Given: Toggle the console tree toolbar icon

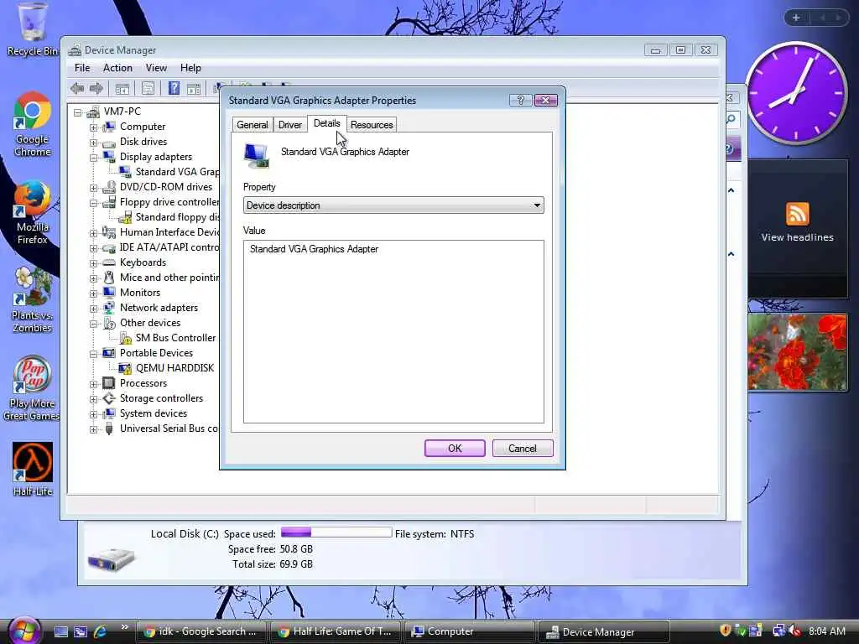Looking at the screenshot, I should coord(122,88).
